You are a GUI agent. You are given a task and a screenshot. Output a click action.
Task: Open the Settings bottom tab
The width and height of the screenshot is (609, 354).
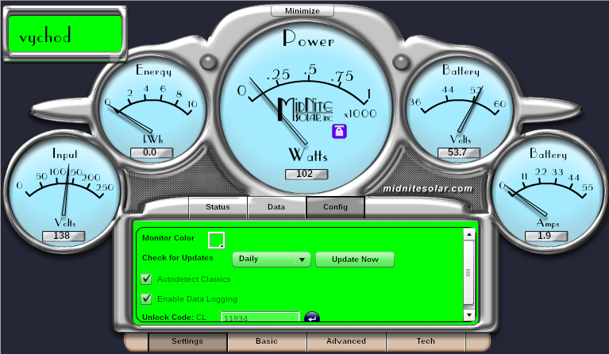(x=187, y=341)
